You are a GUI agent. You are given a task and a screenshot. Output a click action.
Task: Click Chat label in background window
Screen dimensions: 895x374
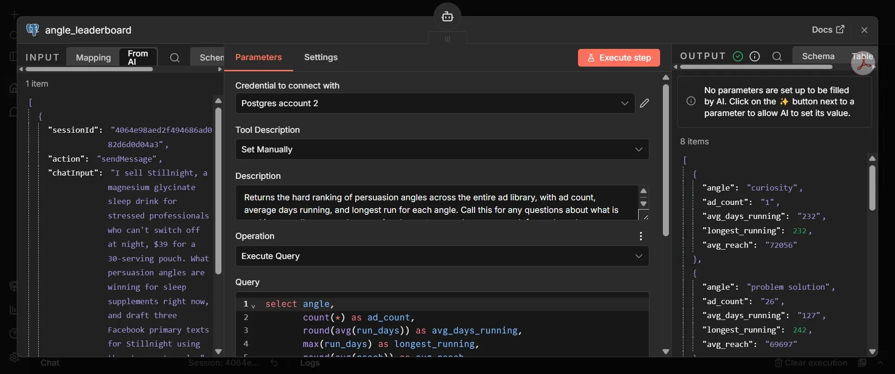click(x=50, y=363)
